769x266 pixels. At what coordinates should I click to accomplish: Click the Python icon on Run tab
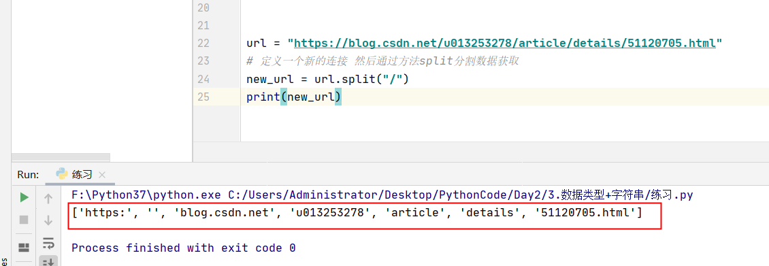pyautogui.click(x=62, y=174)
